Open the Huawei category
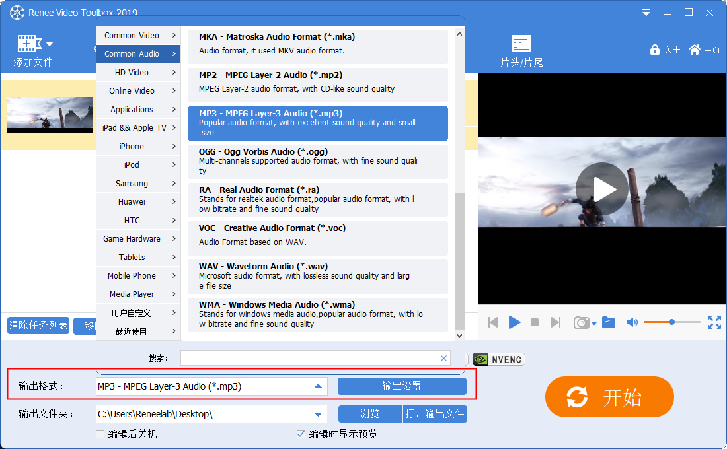727x449 pixels. coord(139,202)
